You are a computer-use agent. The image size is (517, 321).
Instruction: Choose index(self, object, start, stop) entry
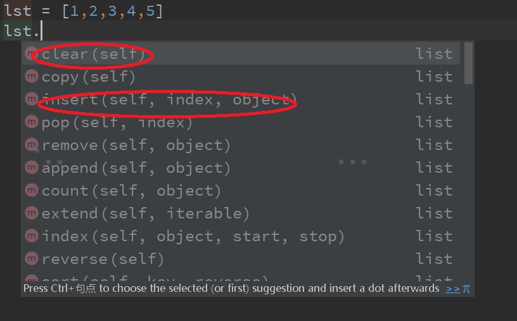click(193, 237)
